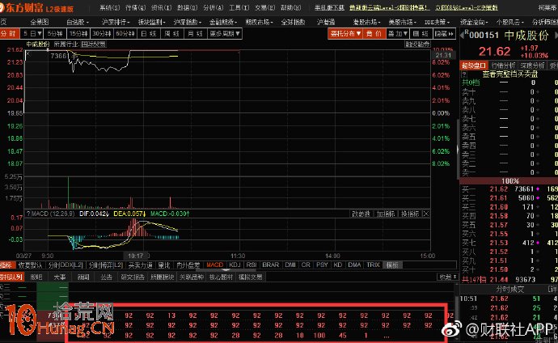This screenshot has width=558, height=343.
Task: Expand the 自选股 menu
Action: pos(78,22)
